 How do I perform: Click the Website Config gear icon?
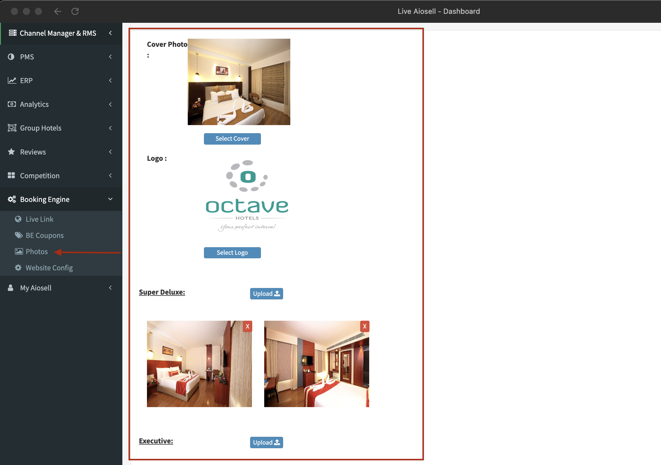click(x=18, y=268)
